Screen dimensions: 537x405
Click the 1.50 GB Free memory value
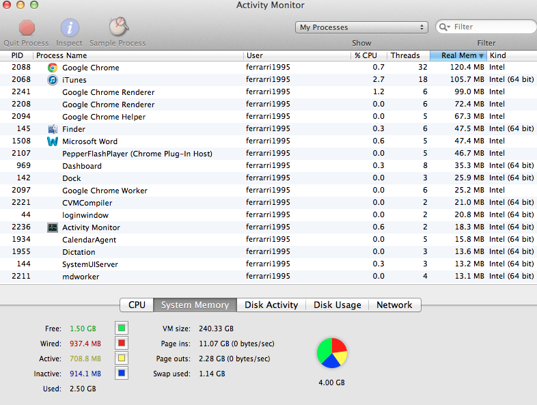click(x=83, y=329)
